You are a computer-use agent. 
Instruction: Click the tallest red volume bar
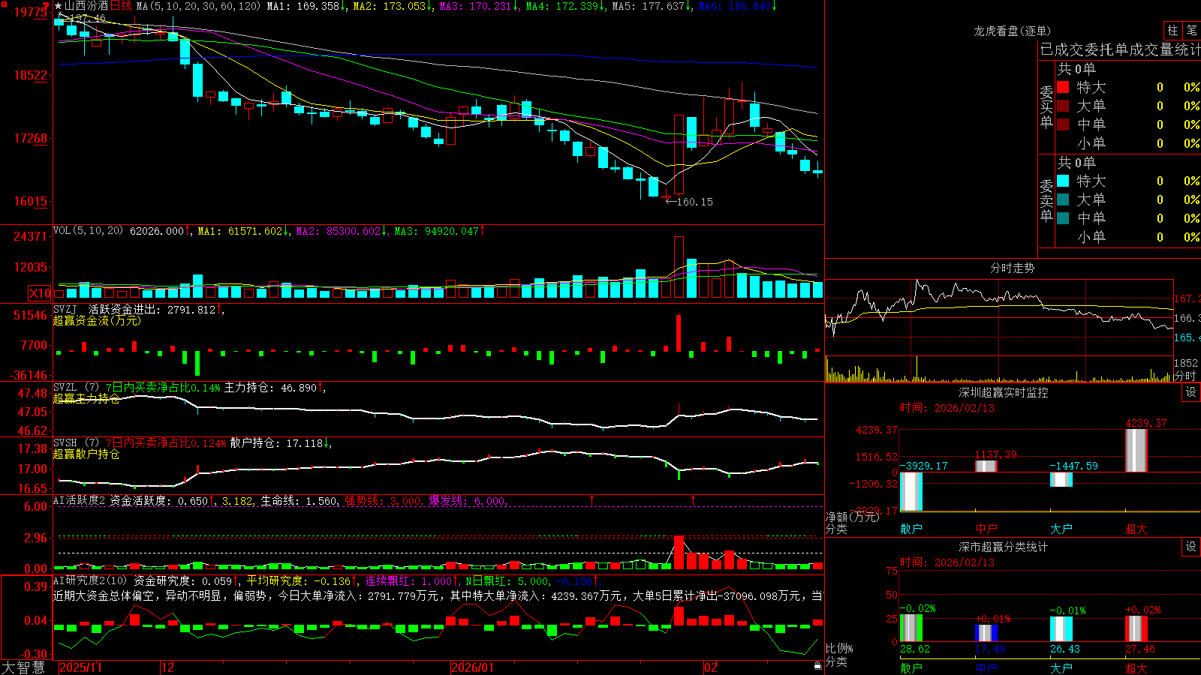click(679, 268)
